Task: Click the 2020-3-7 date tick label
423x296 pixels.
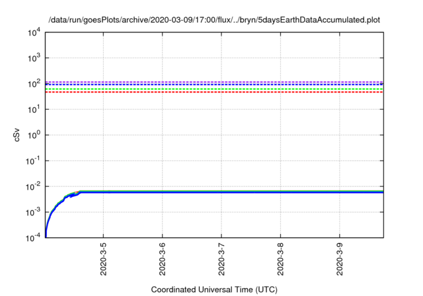Action: 221,259
